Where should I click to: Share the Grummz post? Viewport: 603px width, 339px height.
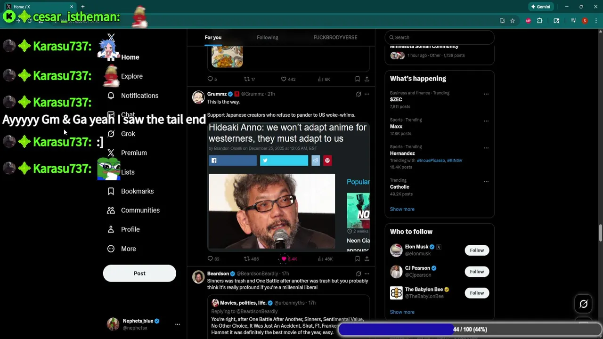[x=367, y=258]
